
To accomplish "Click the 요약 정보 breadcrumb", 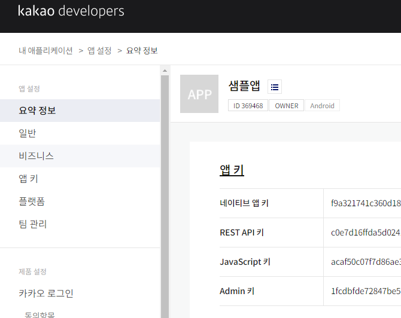I will 142,51.
